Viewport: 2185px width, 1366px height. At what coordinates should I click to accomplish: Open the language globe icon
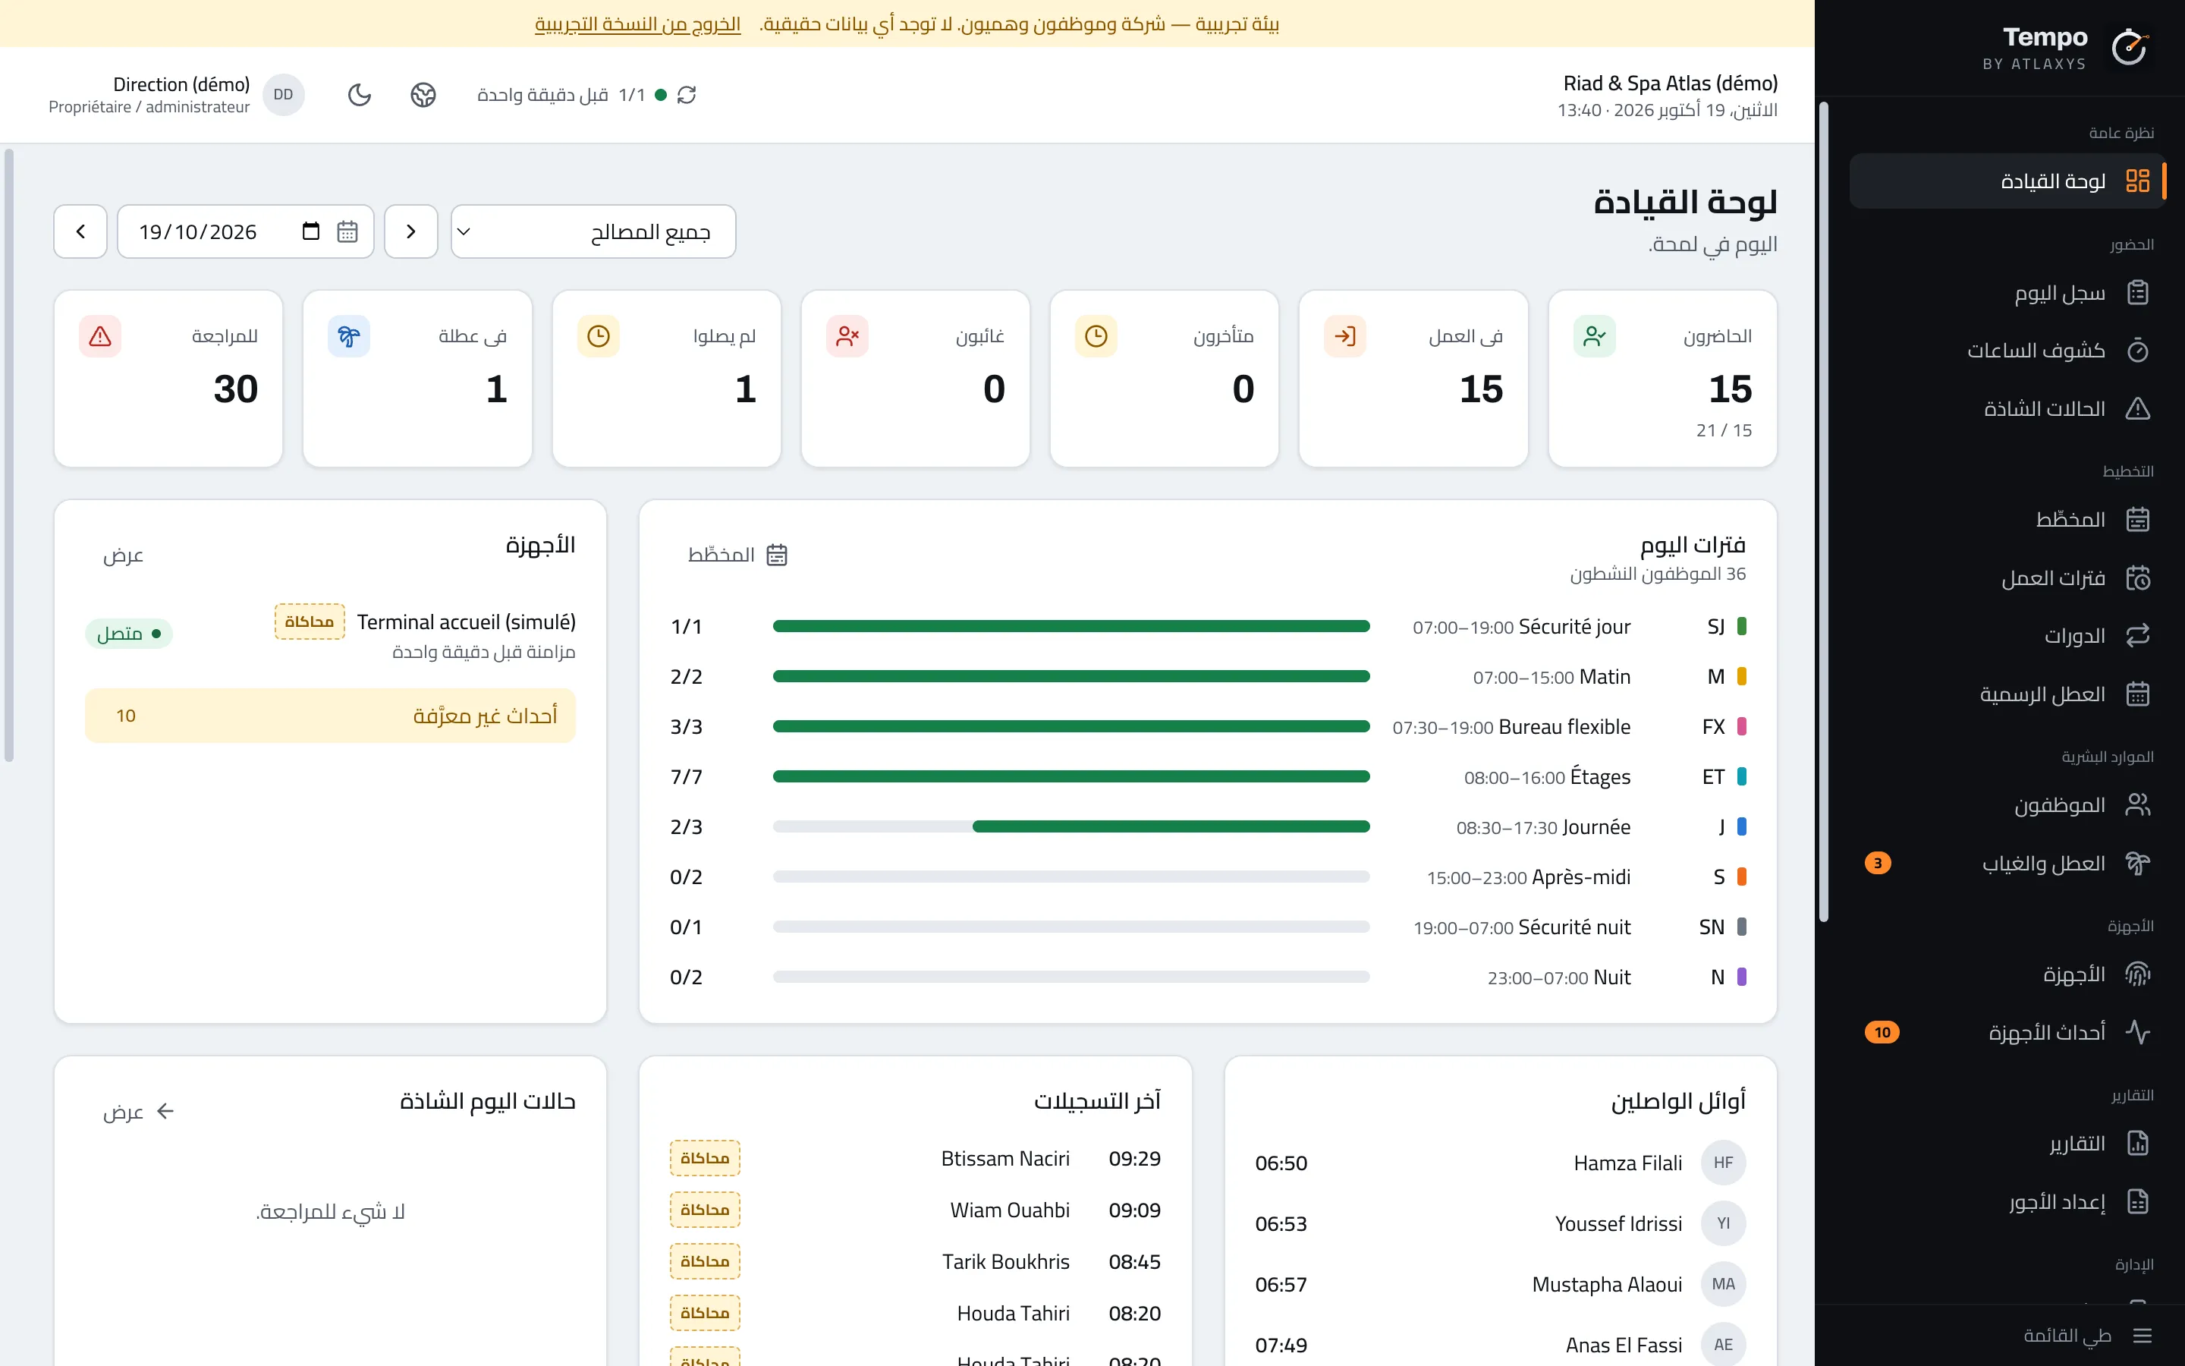pyautogui.click(x=423, y=95)
